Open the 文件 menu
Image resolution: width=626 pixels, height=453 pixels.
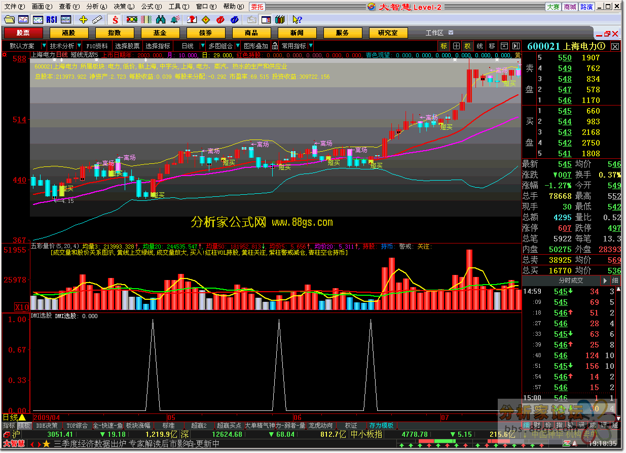coord(14,7)
